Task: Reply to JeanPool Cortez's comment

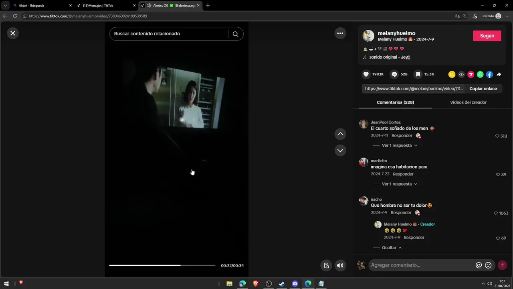Action: 402,136
